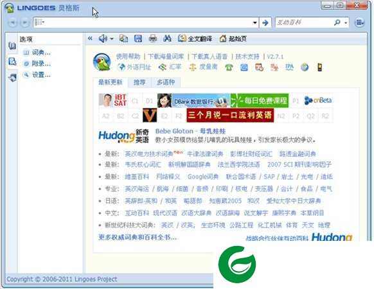
Task: Go to 起始页 start page
Action: tap(233, 39)
